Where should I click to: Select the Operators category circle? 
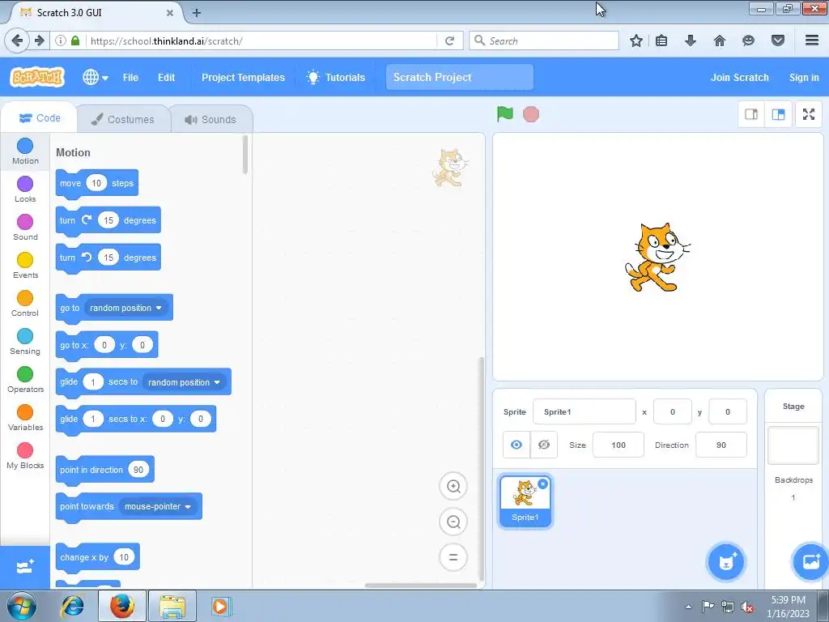pos(25,374)
